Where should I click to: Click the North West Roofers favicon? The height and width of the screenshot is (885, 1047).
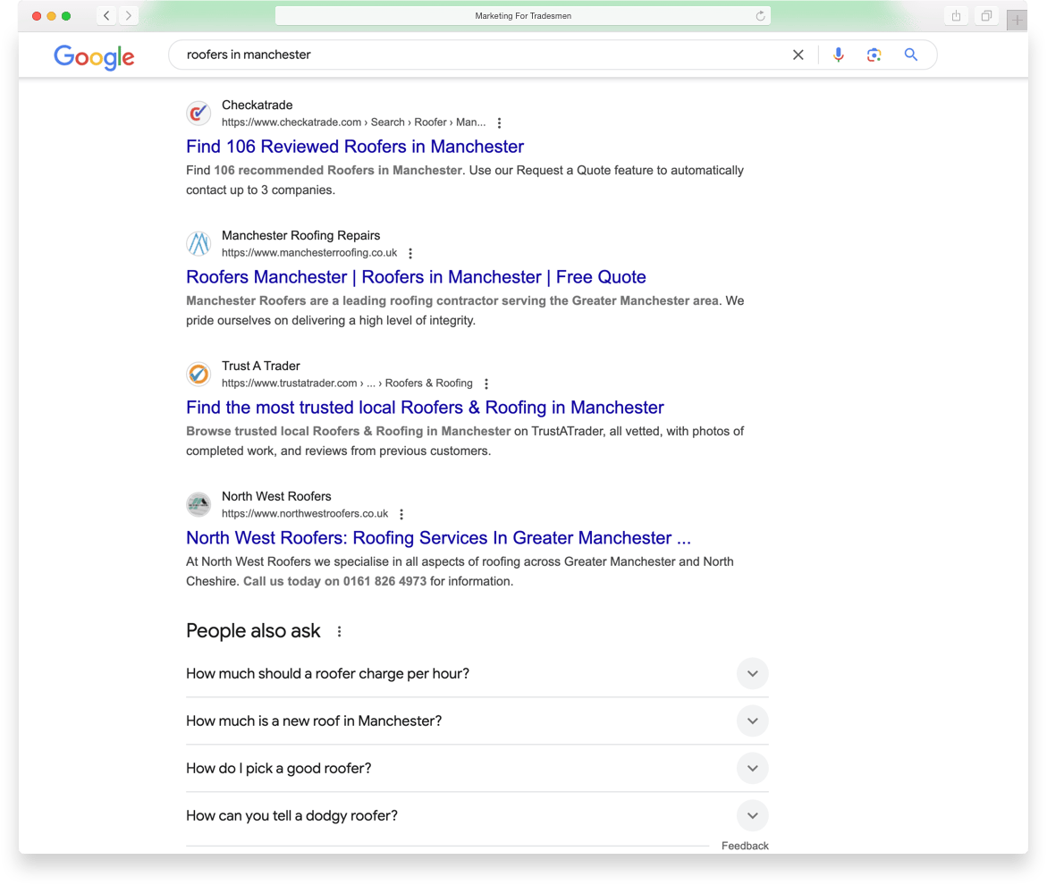[x=198, y=504]
